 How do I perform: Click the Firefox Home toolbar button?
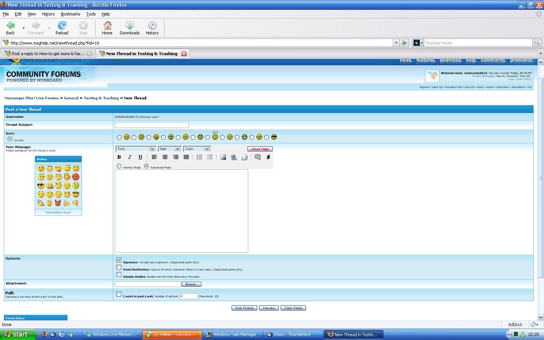click(x=107, y=28)
